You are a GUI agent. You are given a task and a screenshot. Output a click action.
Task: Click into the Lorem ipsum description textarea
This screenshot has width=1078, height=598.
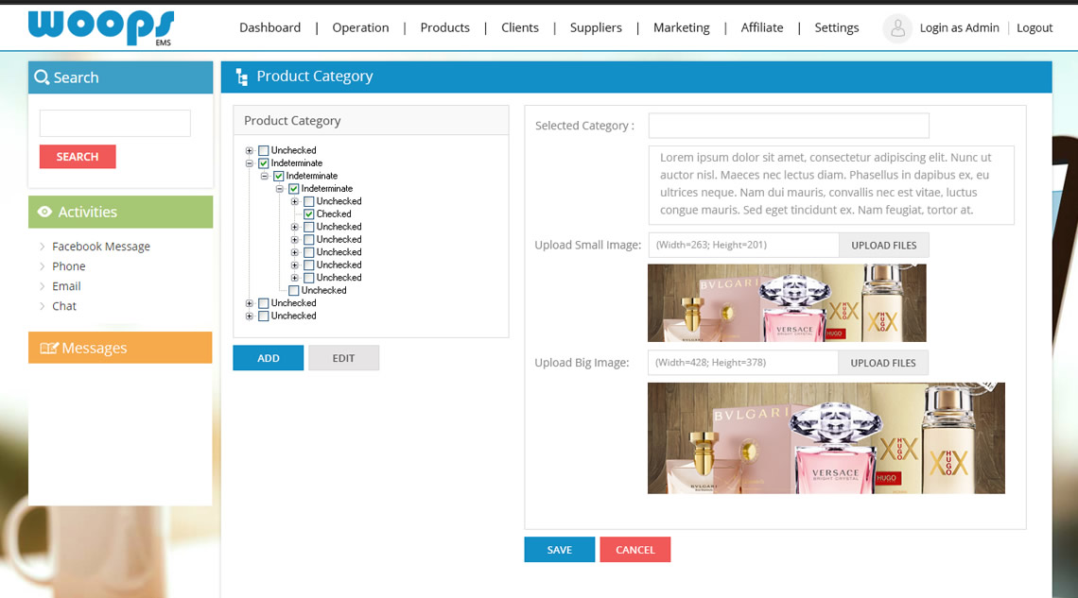831,184
